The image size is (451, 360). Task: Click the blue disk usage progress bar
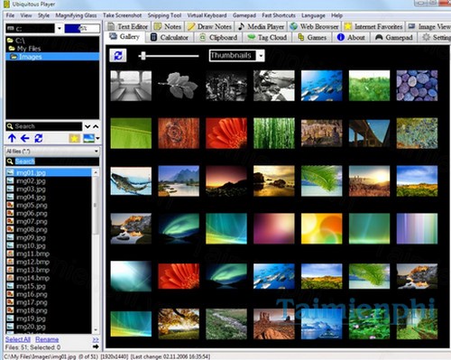82,29
